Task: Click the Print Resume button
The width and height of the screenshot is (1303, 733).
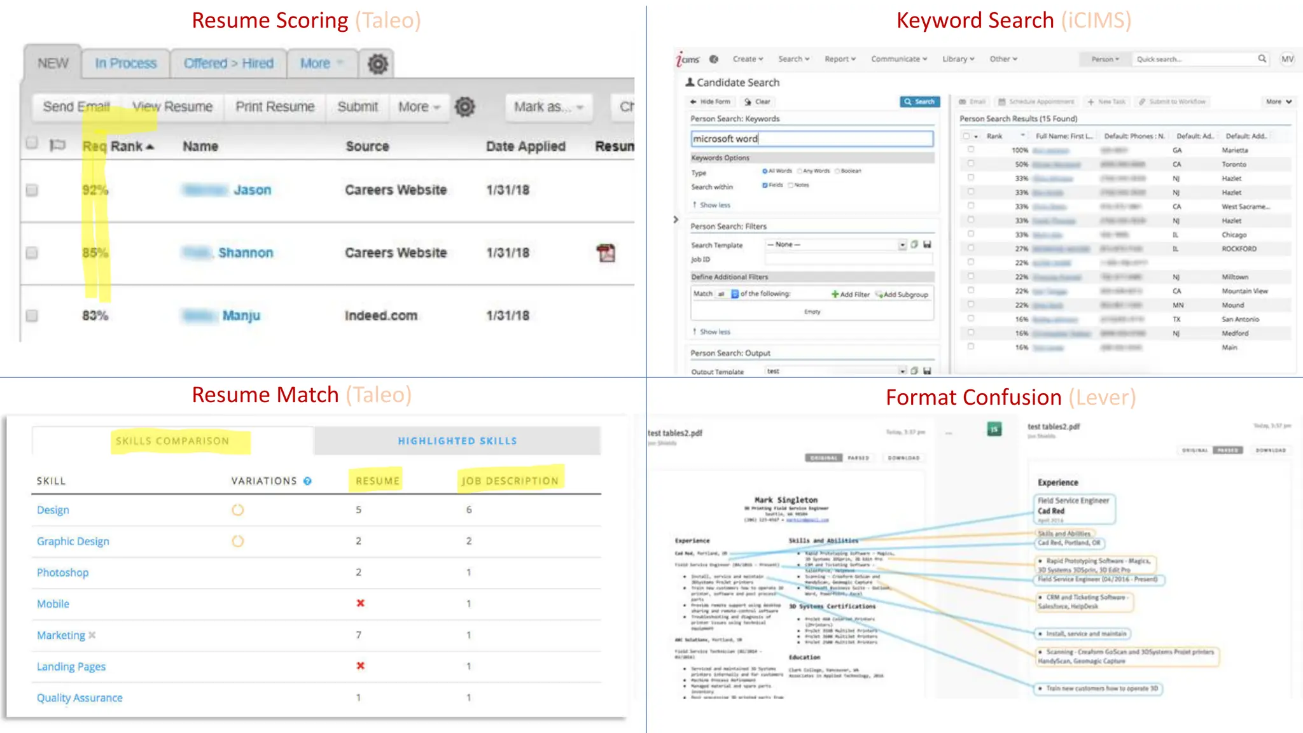Action: tap(275, 107)
